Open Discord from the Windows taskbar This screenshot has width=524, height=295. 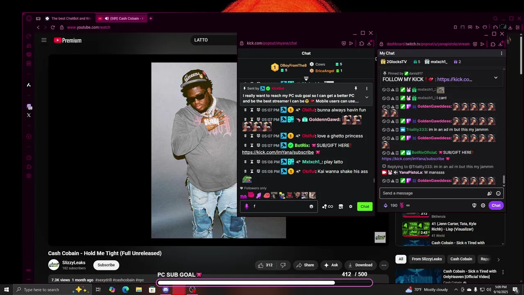165,290
